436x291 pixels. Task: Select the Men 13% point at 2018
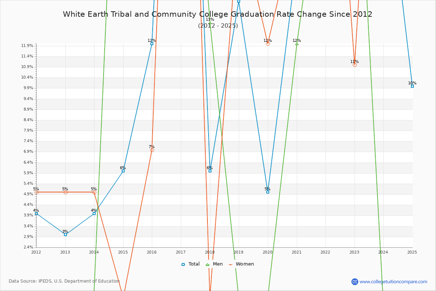point(210,23)
